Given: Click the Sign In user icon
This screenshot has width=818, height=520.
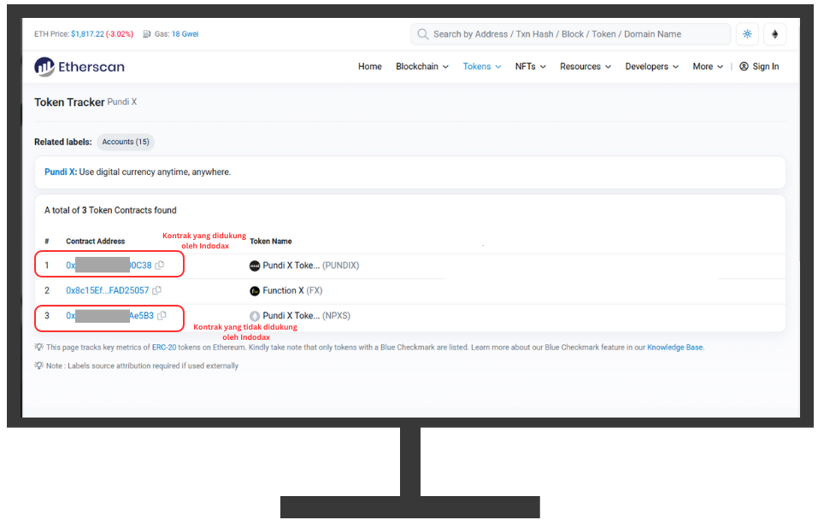Looking at the screenshot, I should pyautogui.click(x=744, y=66).
